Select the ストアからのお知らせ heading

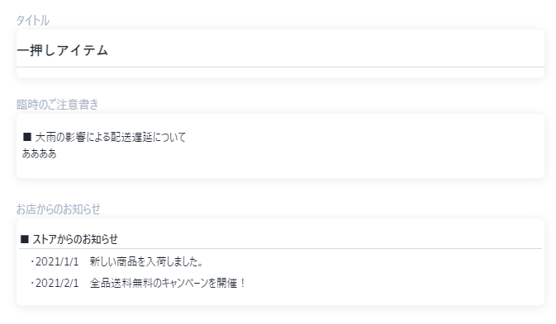(x=75, y=239)
